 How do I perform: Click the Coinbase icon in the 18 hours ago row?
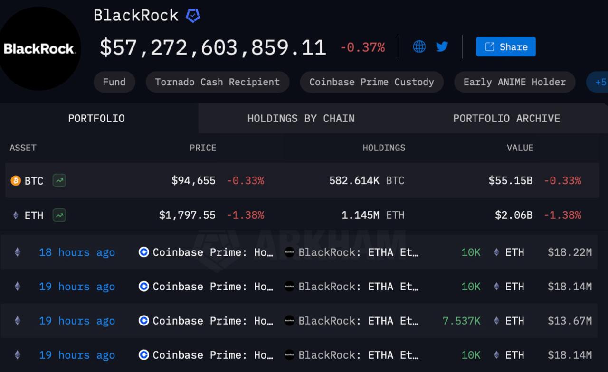coord(144,252)
